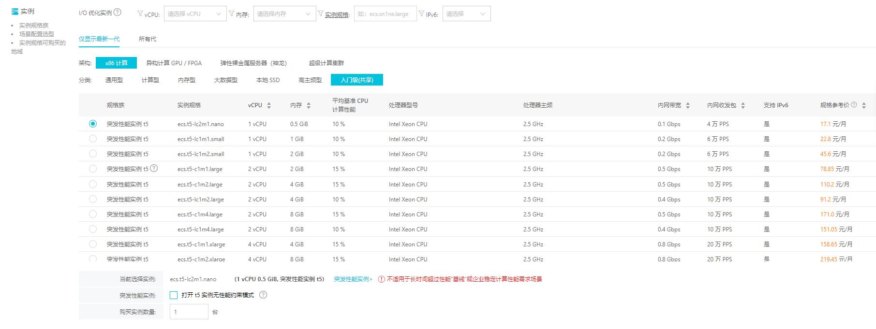The image size is (876, 329).
Task: Choose 本地 SSD category
Action: point(268,80)
